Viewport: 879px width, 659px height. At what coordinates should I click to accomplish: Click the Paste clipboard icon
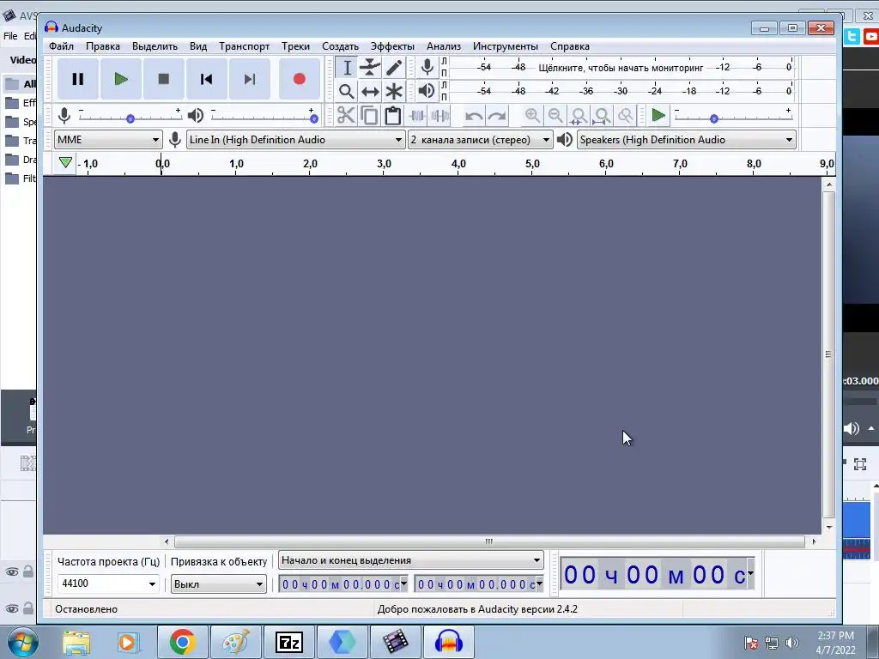tap(393, 116)
